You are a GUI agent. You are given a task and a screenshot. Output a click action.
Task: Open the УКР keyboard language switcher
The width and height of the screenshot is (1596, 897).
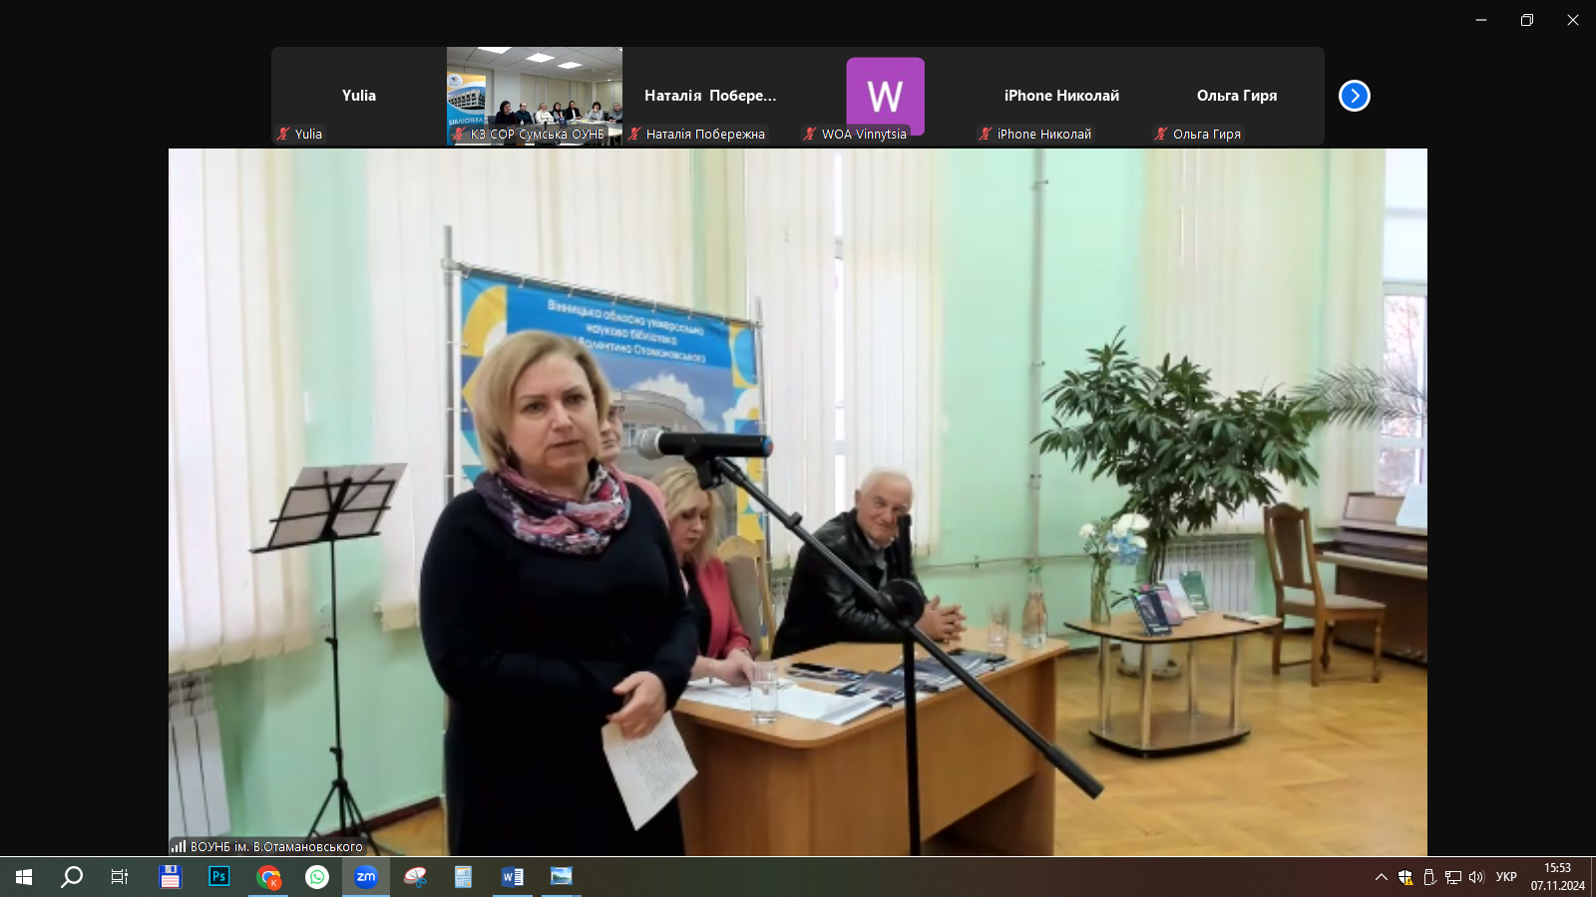coord(1506,877)
